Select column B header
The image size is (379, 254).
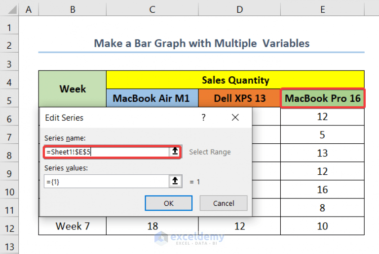73,9
